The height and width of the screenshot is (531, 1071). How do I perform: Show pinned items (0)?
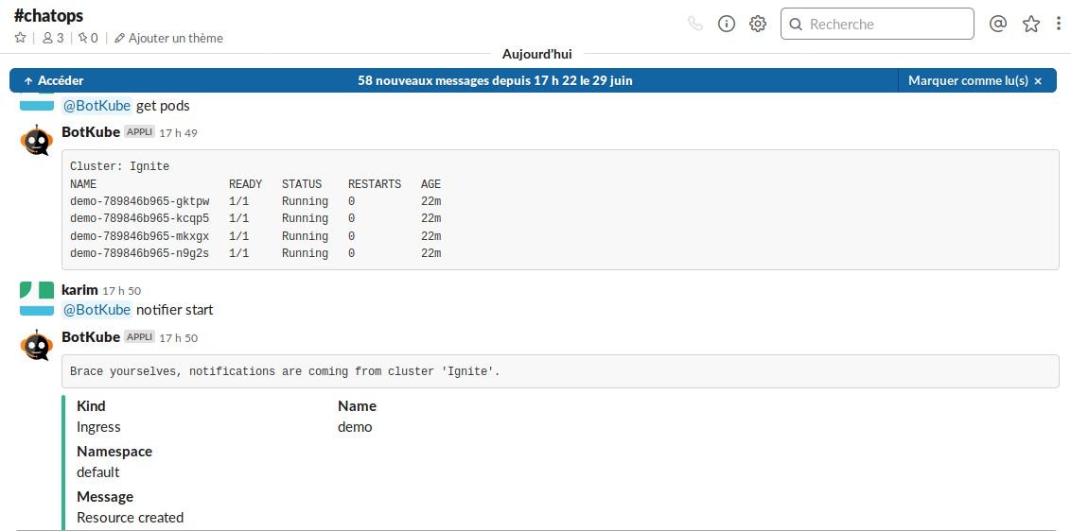click(x=87, y=38)
